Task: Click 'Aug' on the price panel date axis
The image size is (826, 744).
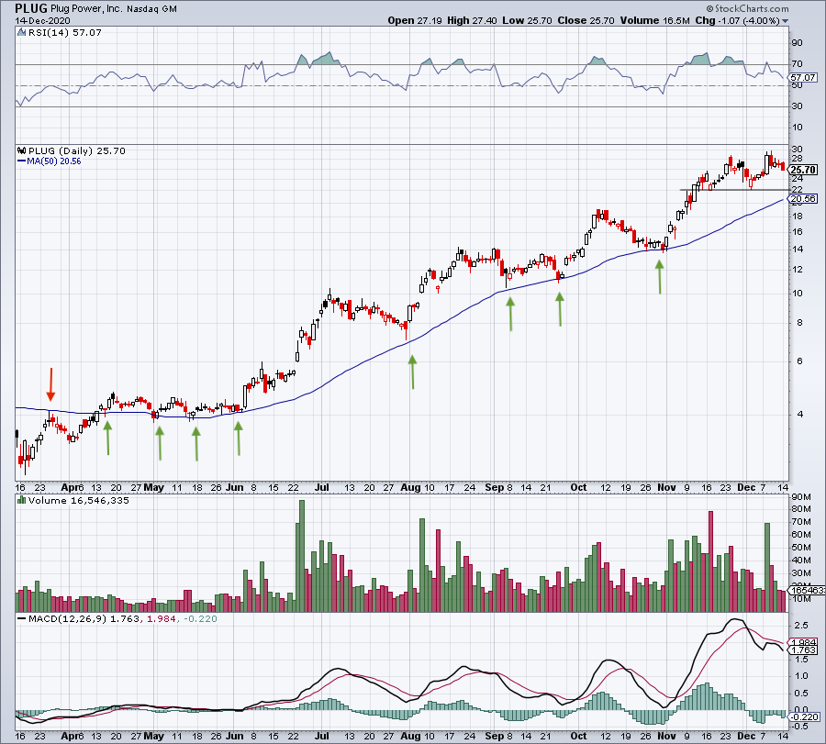Action: [x=410, y=487]
